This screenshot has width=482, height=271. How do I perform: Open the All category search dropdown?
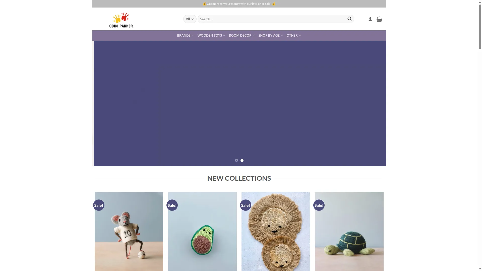point(190,19)
